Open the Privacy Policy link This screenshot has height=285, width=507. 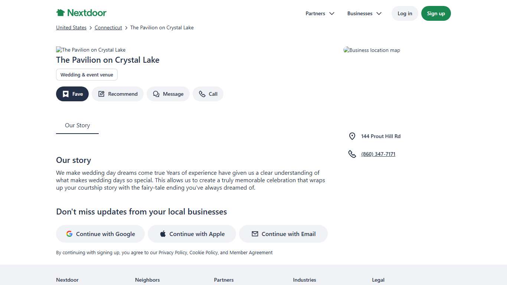click(x=173, y=252)
